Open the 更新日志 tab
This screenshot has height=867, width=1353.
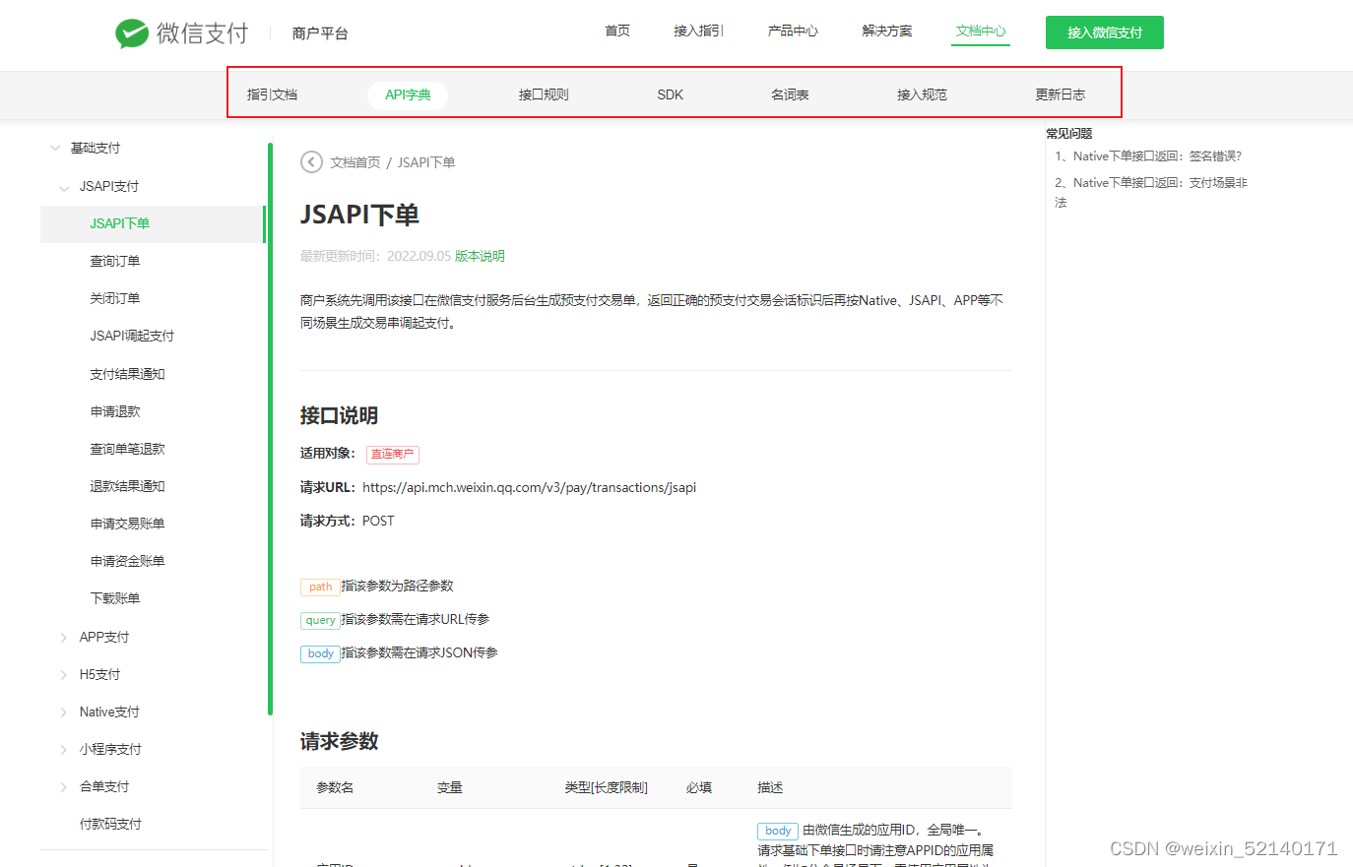pos(1060,94)
